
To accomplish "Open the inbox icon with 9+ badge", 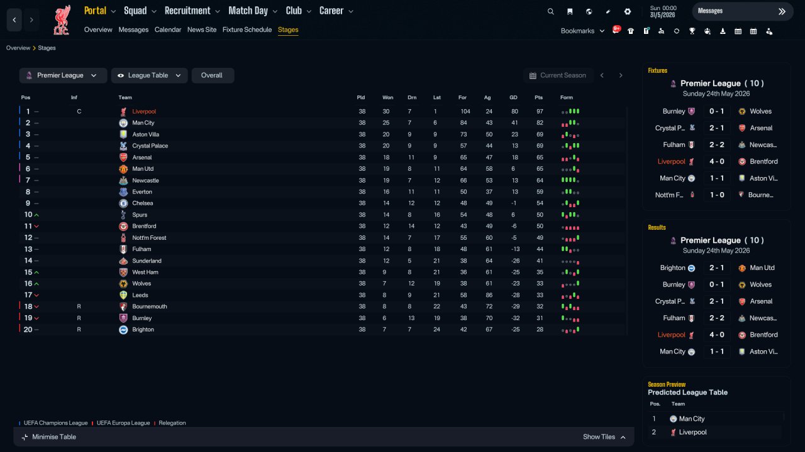I will (616, 31).
